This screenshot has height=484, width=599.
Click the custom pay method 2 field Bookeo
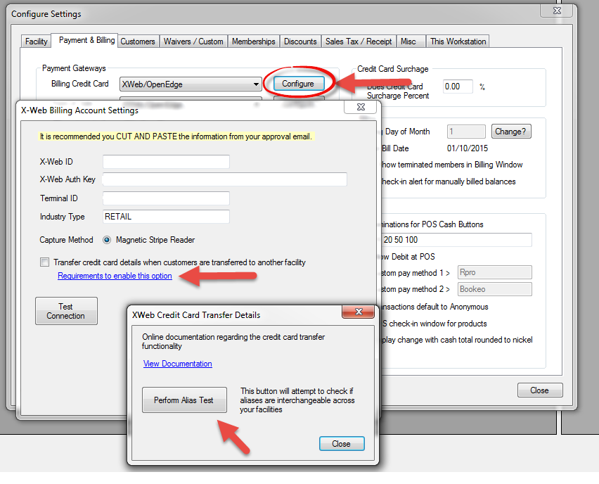[495, 289]
